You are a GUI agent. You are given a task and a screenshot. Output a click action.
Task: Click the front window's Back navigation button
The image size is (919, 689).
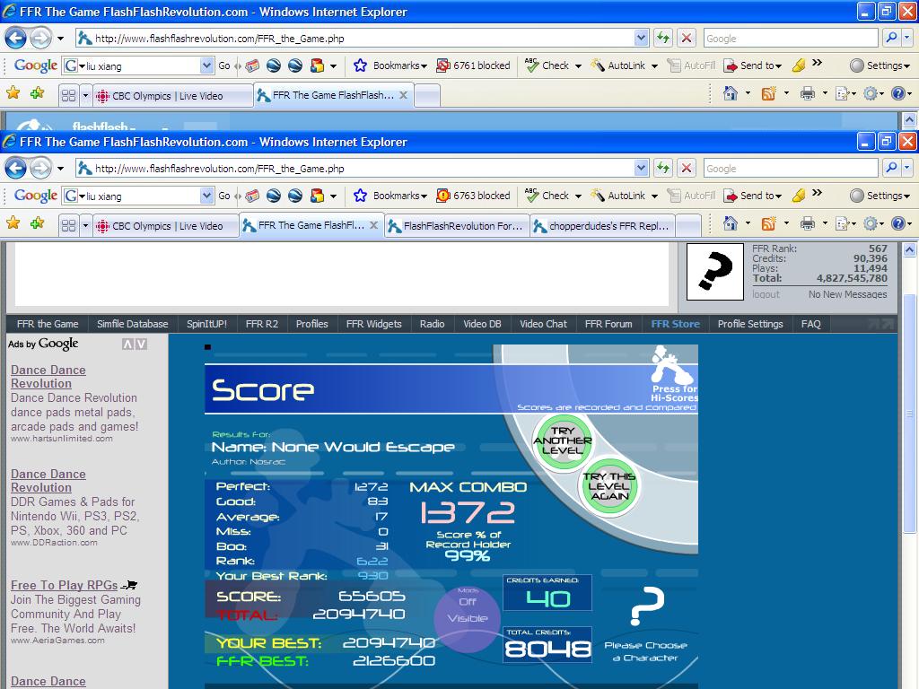(x=16, y=169)
